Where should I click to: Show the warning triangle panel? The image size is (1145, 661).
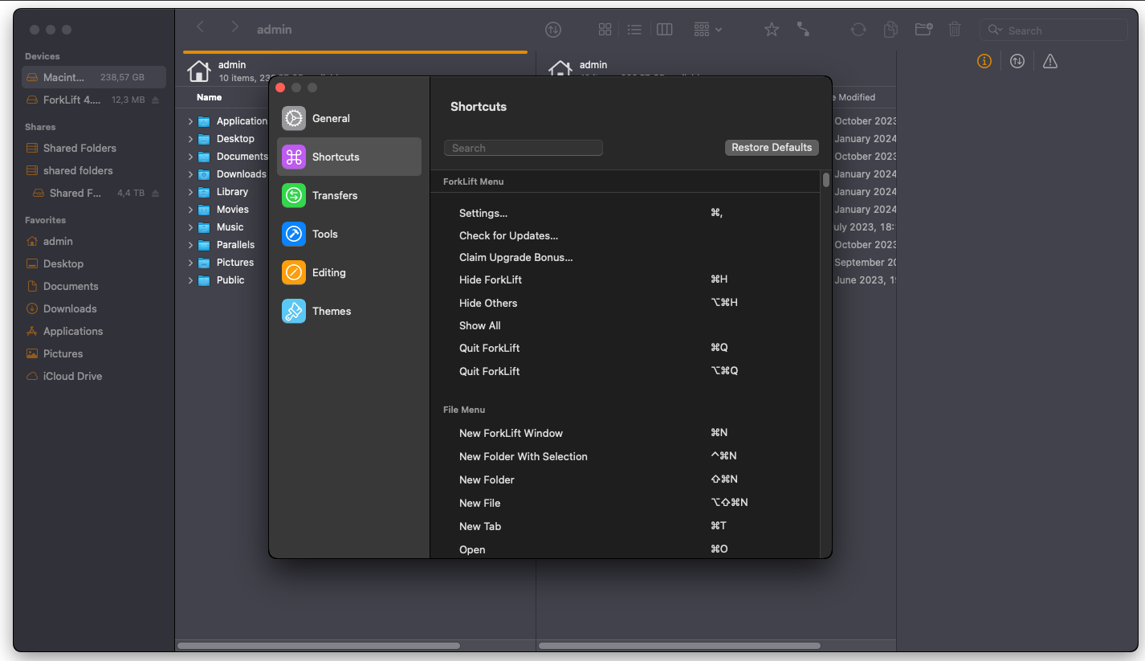click(x=1050, y=62)
